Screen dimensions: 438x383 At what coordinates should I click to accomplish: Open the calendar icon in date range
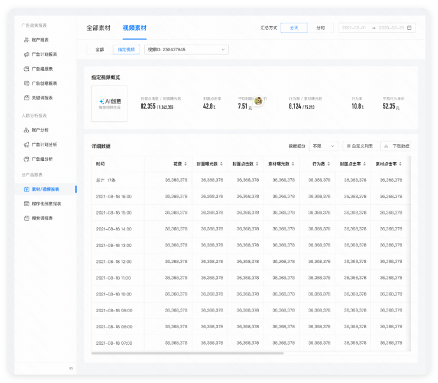coord(410,28)
